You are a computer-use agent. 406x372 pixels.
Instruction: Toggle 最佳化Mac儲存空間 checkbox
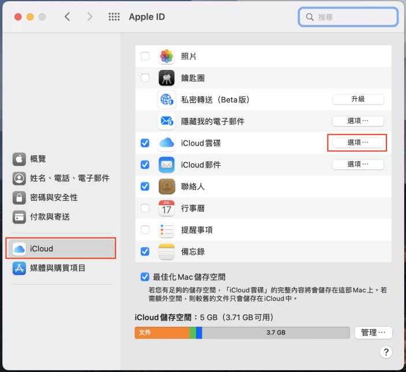pyautogui.click(x=145, y=277)
